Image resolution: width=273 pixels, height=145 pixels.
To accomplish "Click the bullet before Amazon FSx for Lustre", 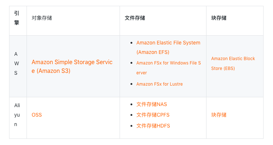I will tap(132, 84).
